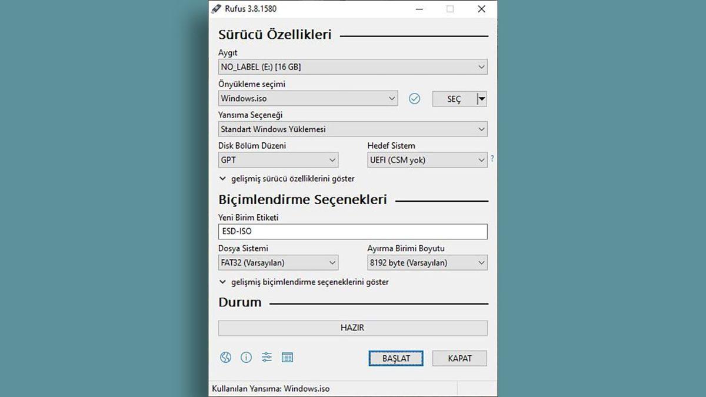706x397 pixels.
Task: Open the Hedef Sistem UEFI dropdown
Action: 481,159
